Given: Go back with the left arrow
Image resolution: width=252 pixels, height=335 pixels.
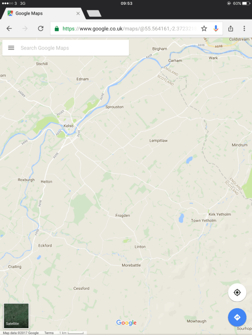Looking at the screenshot, I should 9,28.
